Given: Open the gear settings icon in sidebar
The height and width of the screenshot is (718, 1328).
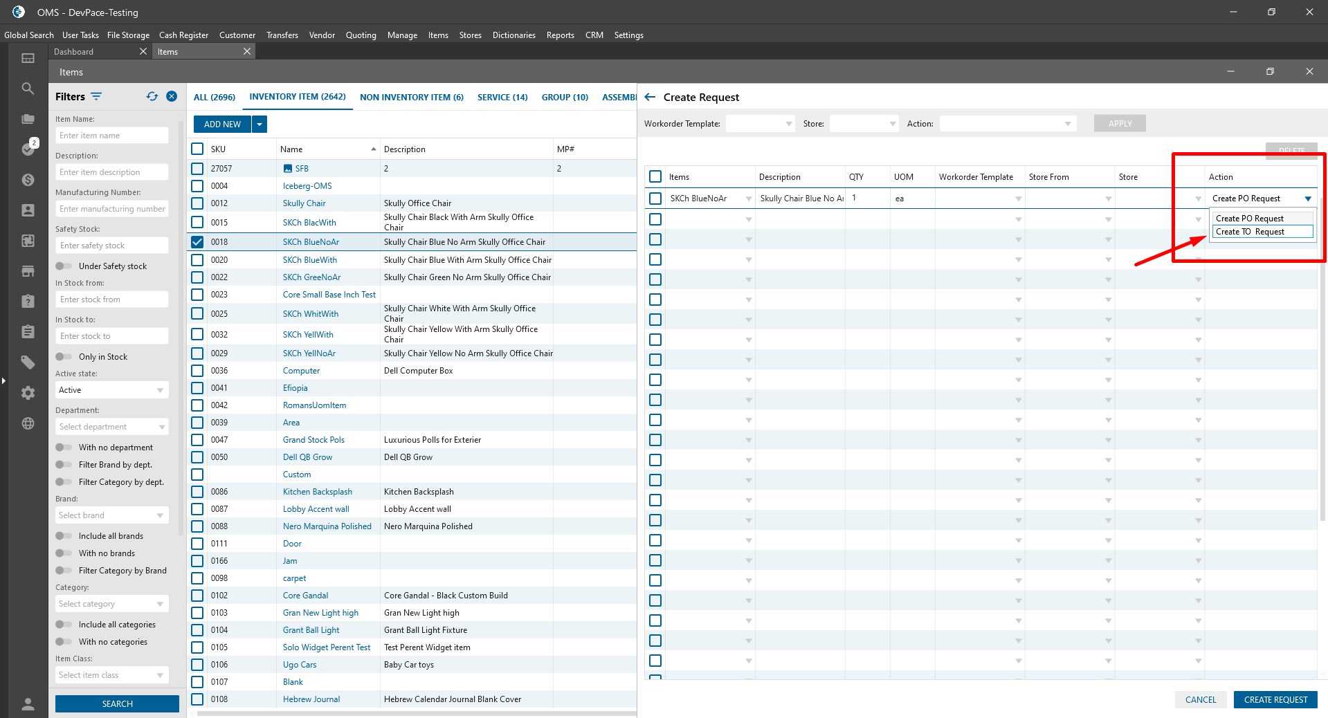Looking at the screenshot, I should (x=28, y=393).
